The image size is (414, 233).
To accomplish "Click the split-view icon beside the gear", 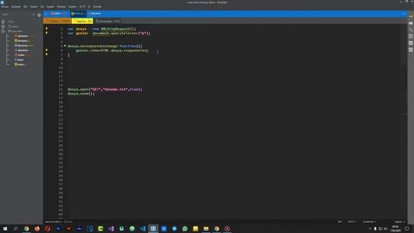I will [x=34, y=15].
